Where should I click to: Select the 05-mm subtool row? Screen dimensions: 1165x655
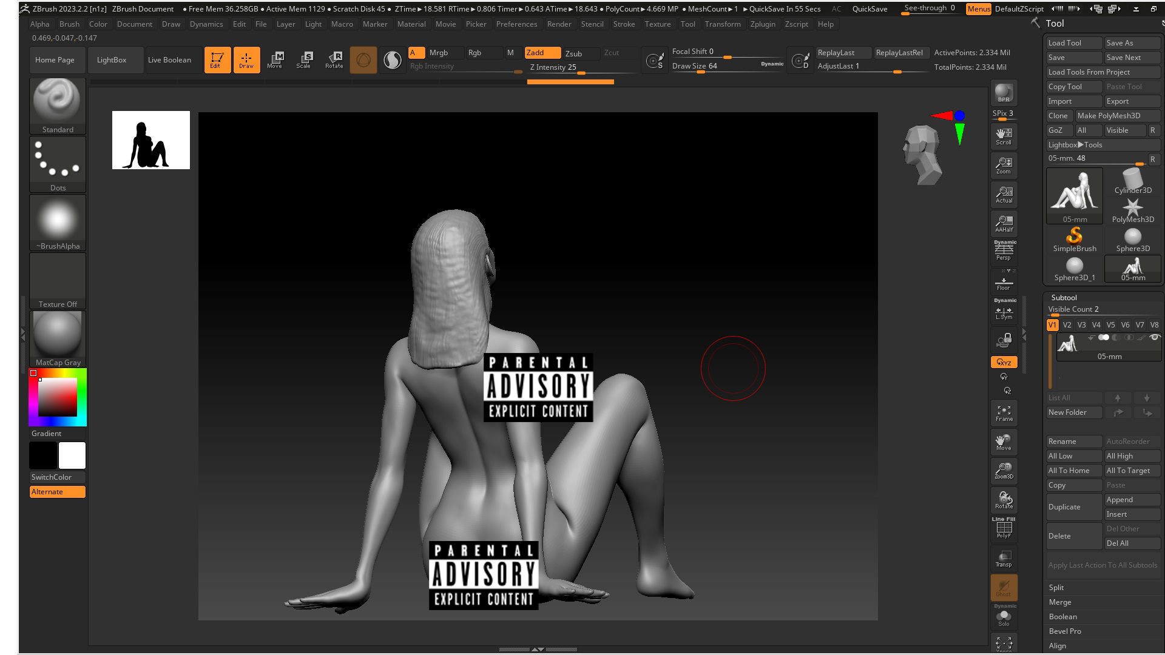click(x=1108, y=348)
